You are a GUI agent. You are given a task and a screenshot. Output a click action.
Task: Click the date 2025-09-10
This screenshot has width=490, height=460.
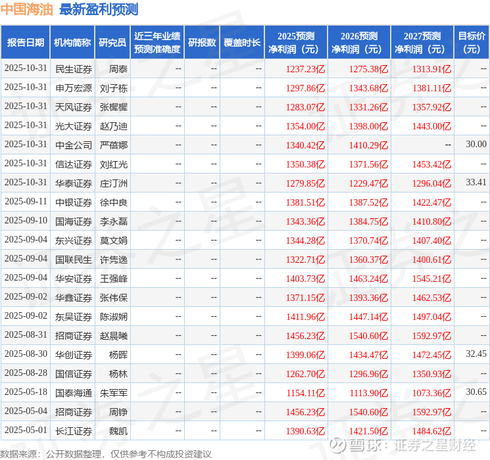[26, 221]
